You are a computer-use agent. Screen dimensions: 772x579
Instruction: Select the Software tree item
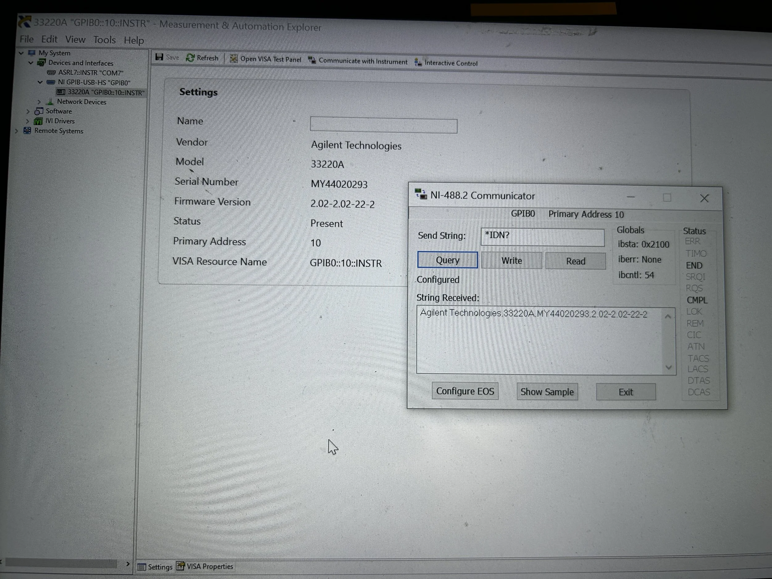[59, 111]
